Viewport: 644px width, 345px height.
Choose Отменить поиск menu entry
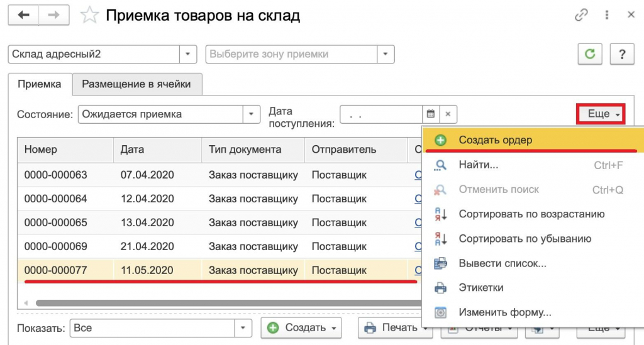pos(533,190)
